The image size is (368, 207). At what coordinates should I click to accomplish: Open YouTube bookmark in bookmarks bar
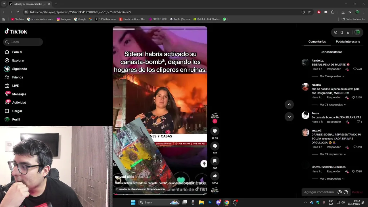[x=18, y=19]
